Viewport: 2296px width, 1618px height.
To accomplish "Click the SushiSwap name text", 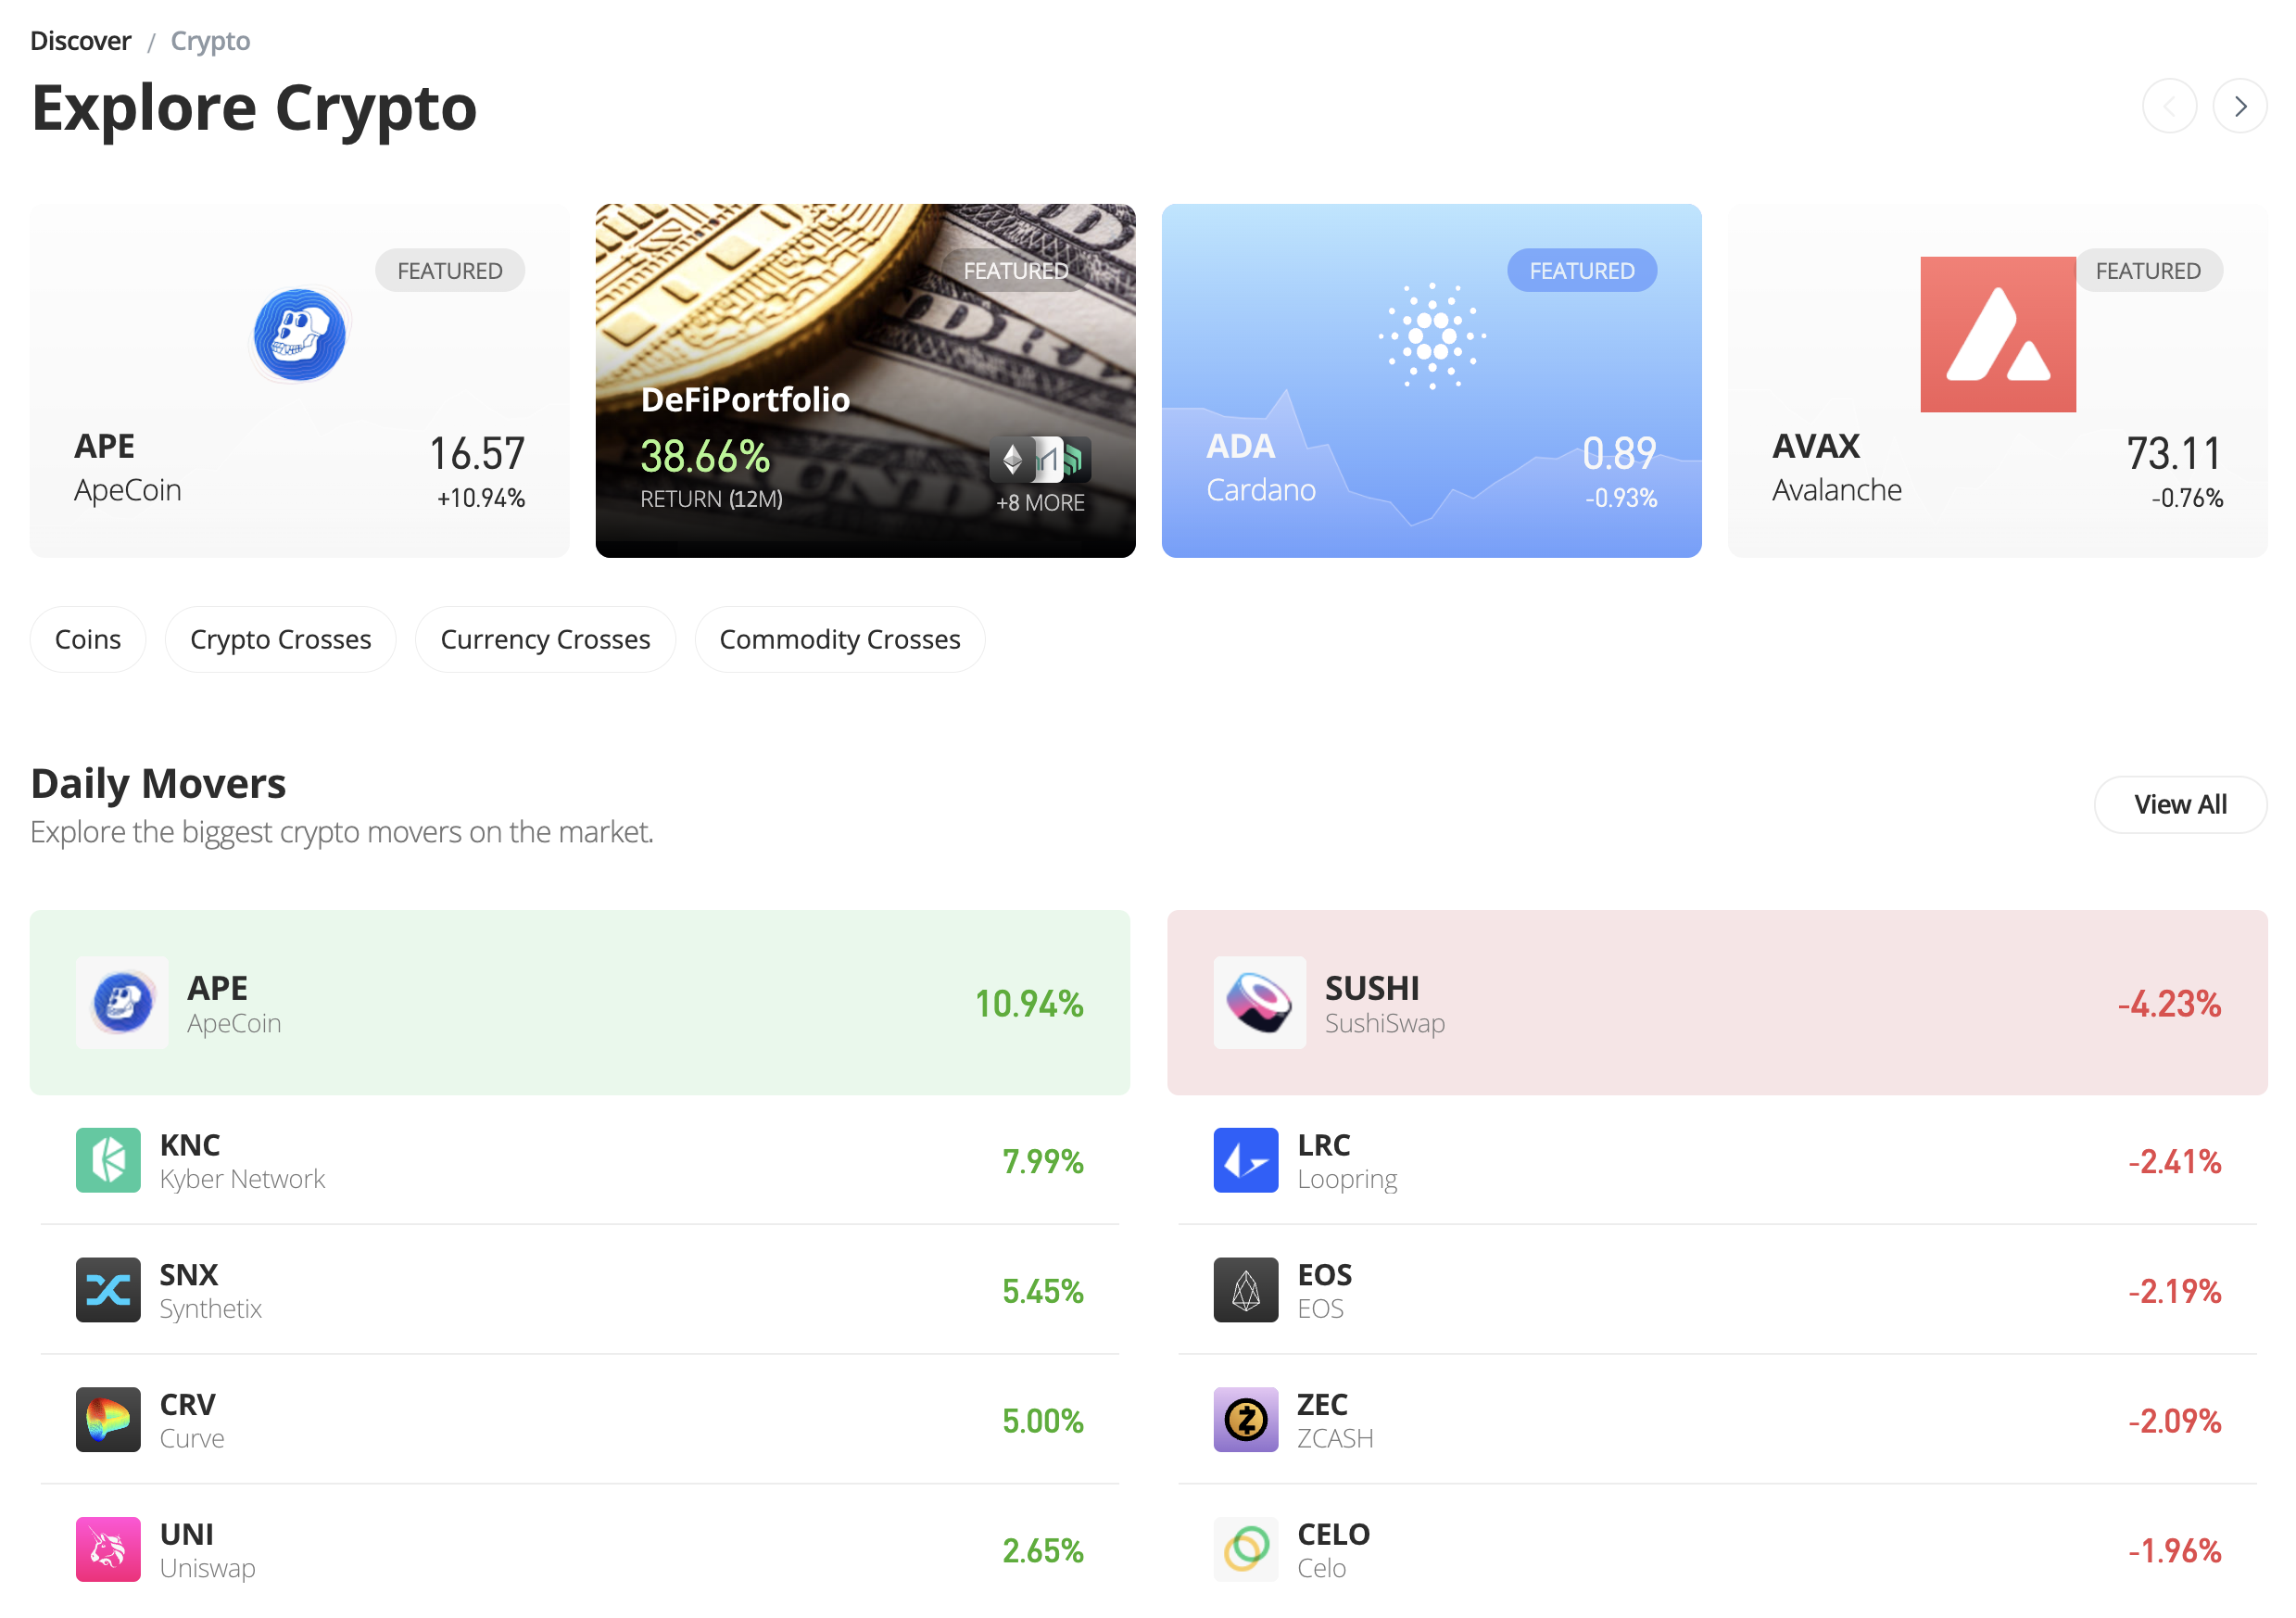I will click(1385, 1024).
